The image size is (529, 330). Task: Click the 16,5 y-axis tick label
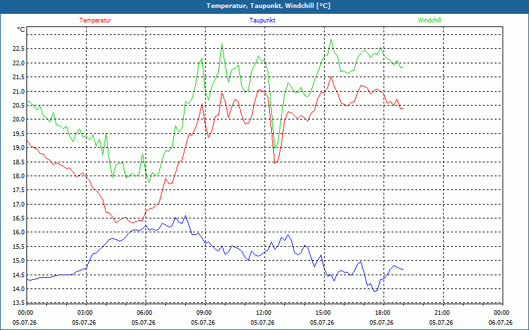pyautogui.click(x=19, y=218)
